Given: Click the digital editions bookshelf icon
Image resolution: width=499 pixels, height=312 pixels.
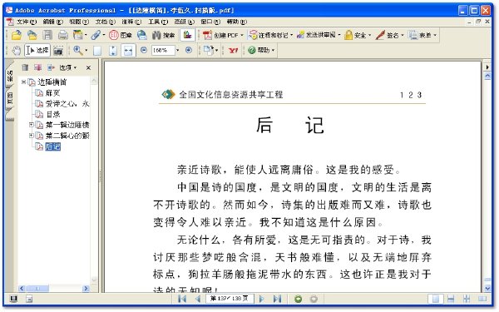Looking at the screenshot, I should (187, 35).
